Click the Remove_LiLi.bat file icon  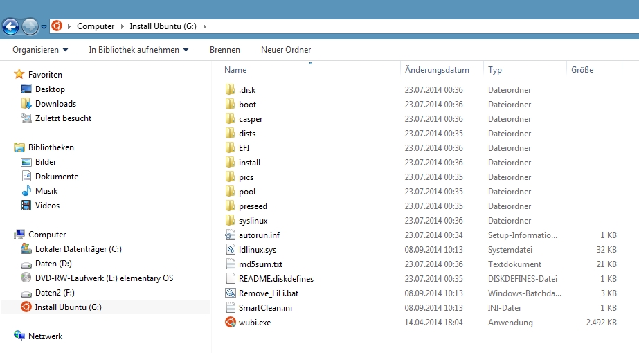tap(231, 293)
